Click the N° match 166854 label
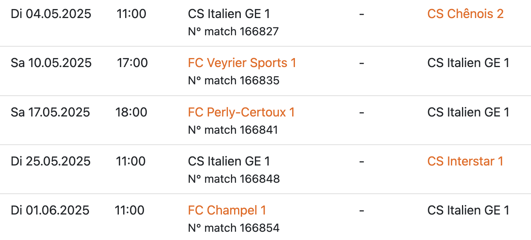Image resolution: width=531 pixels, height=240 pixels. coord(234,228)
